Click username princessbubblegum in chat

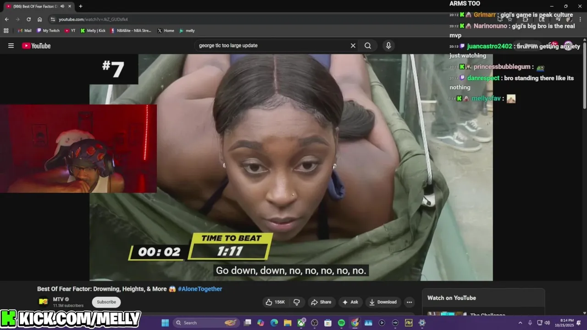coord(502,67)
